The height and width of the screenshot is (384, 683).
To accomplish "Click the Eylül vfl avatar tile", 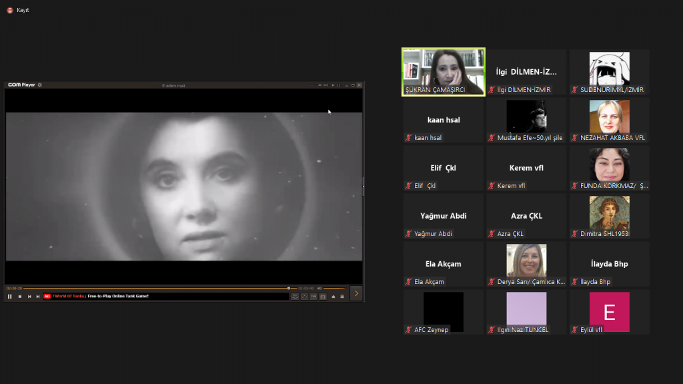I will (609, 312).
